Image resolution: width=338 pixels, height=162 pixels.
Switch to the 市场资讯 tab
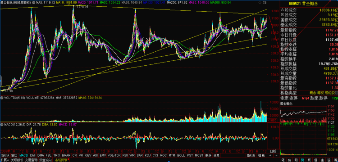61,160
